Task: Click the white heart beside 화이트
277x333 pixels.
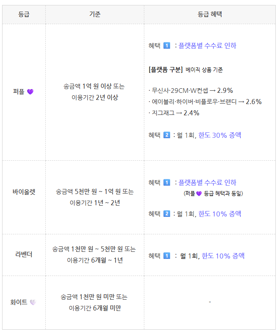Action: click(x=33, y=303)
